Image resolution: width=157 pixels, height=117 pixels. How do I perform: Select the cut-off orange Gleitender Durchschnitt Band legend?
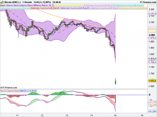(x=134, y=8)
